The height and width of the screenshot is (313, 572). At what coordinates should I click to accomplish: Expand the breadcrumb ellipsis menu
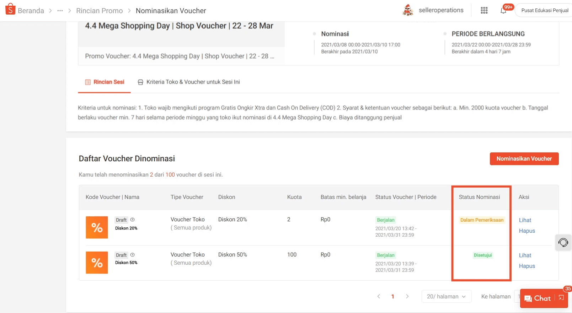click(60, 11)
